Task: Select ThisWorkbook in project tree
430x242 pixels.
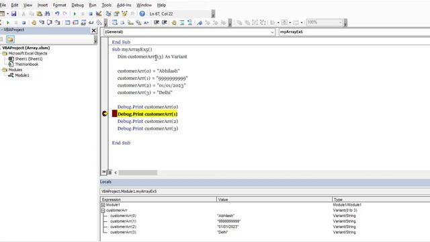Action: click(27, 65)
